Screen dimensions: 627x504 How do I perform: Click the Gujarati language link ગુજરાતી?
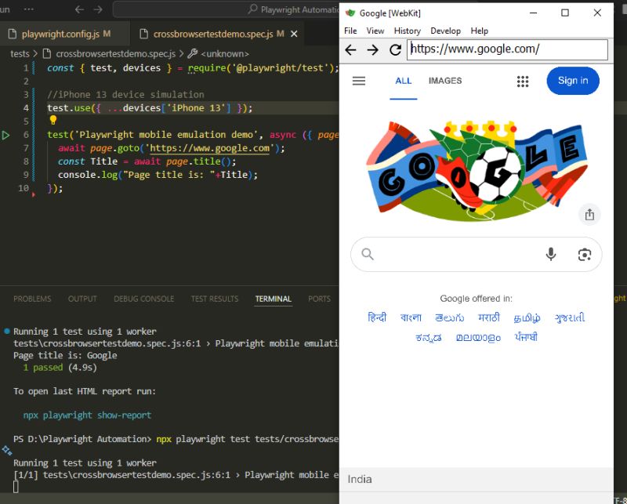click(x=570, y=317)
